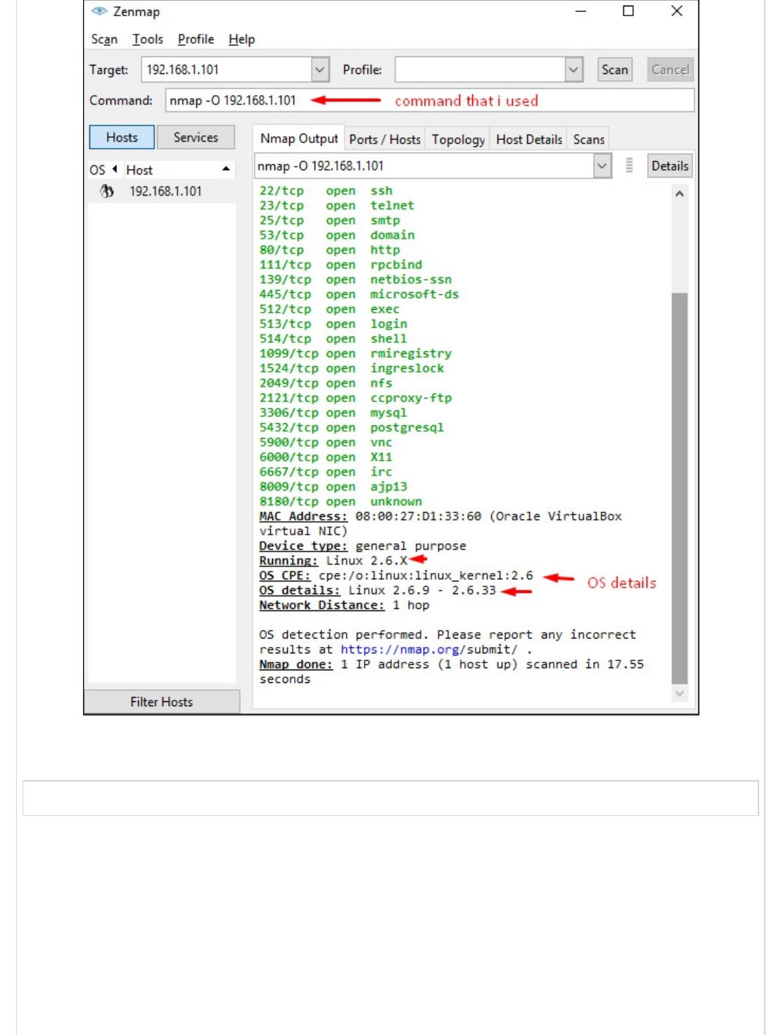Click the output highlight options grip icon
Screen dimensions: 781x1035
point(629,165)
